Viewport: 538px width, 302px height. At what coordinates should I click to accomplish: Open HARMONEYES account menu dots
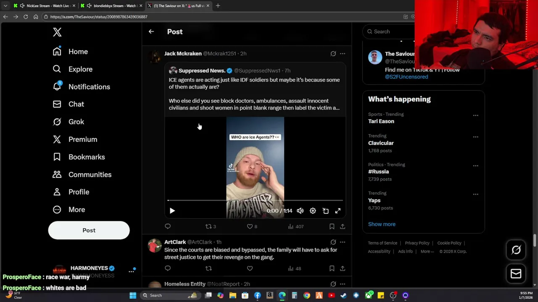(131, 271)
